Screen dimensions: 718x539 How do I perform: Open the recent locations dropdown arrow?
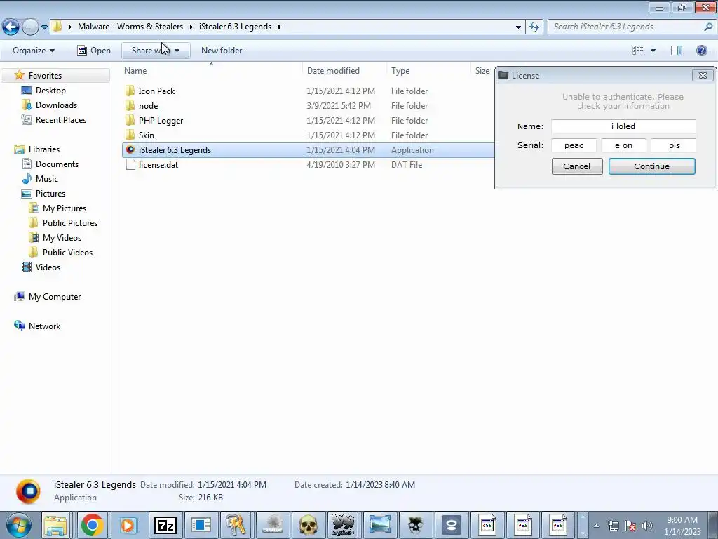click(x=44, y=27)
